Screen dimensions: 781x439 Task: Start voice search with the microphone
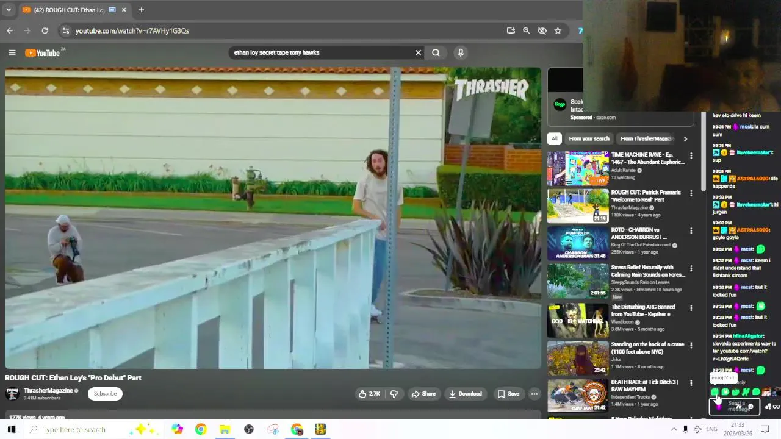(x=461, y=52)
